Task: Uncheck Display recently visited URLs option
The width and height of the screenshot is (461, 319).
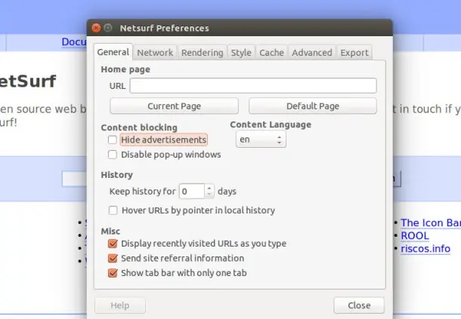Action: click(x=113, y=244)
